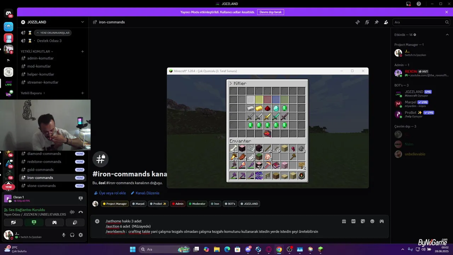The width and height of the screenshot is (453, 255).
Task: Collapse the YETKİLİ KOMUTLAR category
Action: tap(37, 51)
